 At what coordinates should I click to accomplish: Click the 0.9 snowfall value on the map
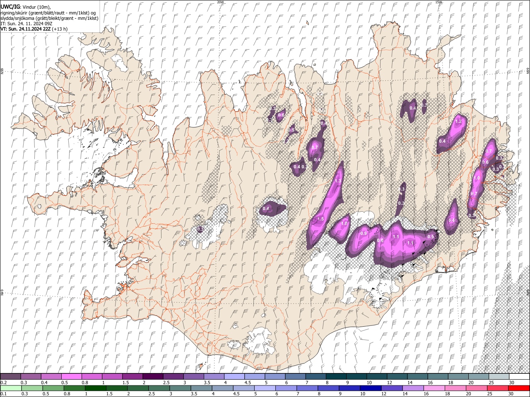pos(364,234)
